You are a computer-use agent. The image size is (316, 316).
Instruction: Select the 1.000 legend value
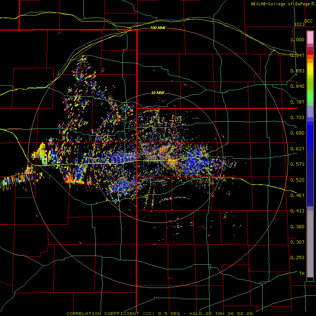(297, 39)
